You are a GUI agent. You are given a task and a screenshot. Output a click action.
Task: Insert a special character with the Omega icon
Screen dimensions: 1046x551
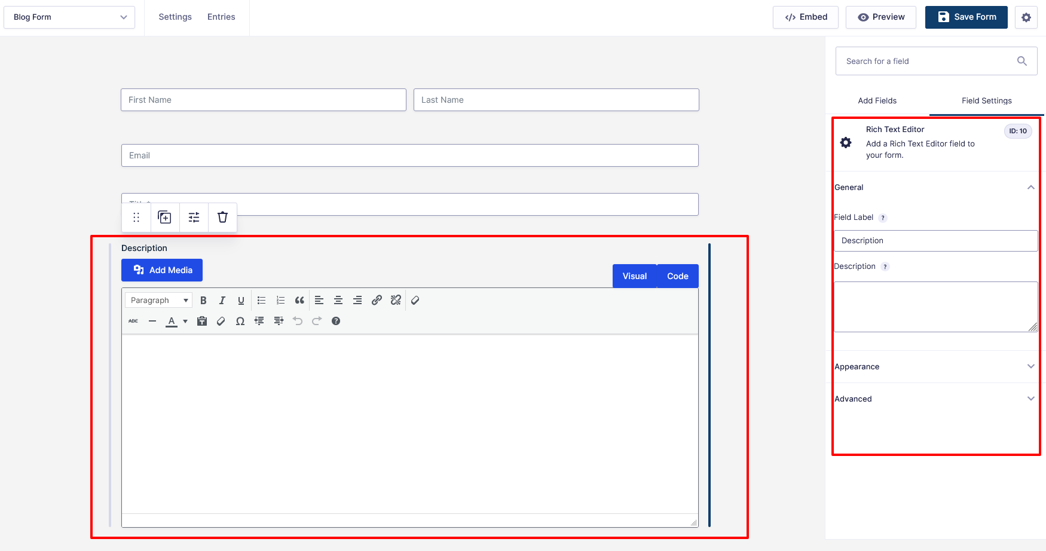tap(240, 322)
